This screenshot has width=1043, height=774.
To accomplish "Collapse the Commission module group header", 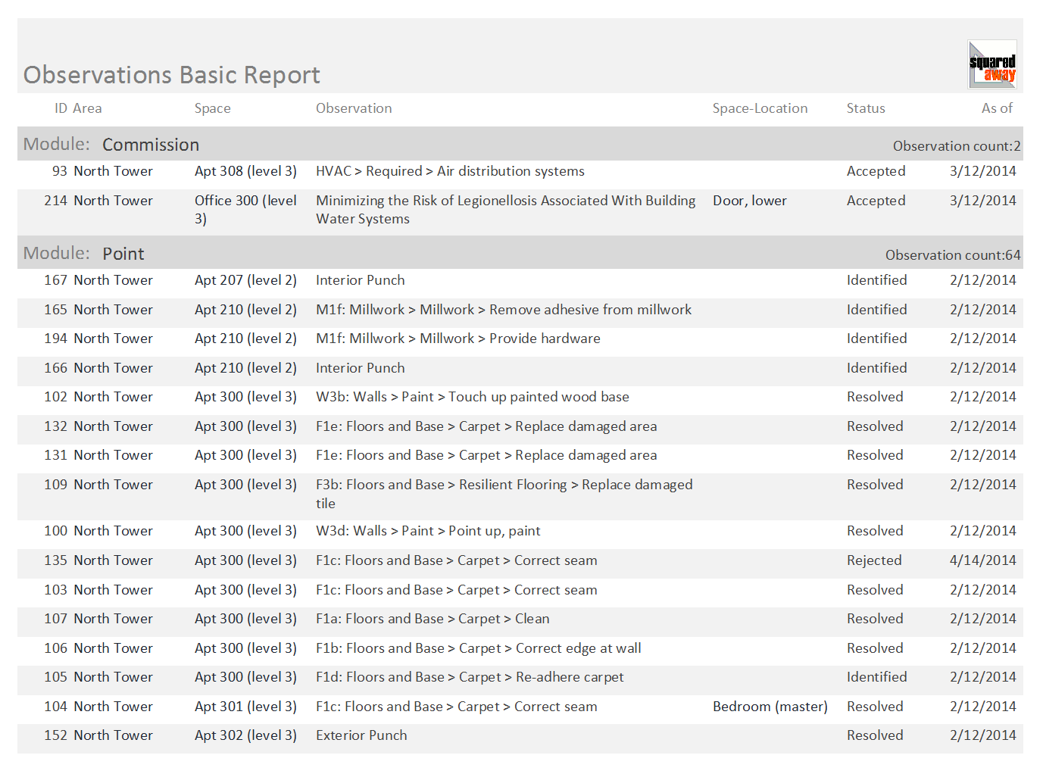I will pyautogui.click(x=520, y=144).
